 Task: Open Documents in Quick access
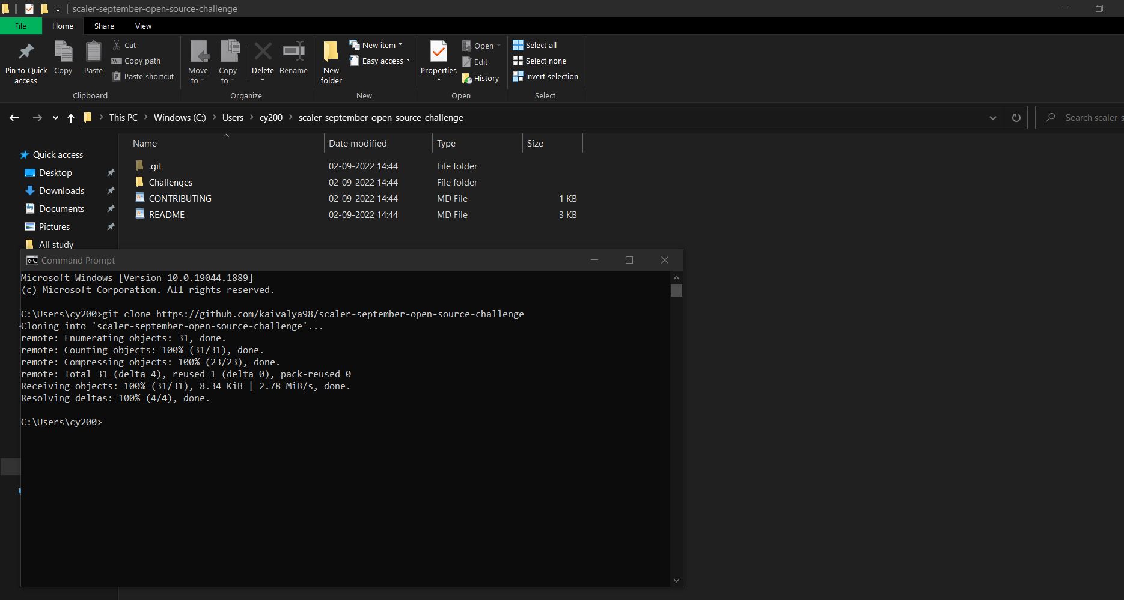(61, 209)
